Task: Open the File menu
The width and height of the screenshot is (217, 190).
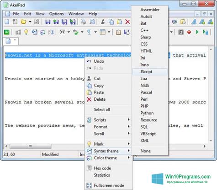Action: pyautogui.click(x=16, y=14)
